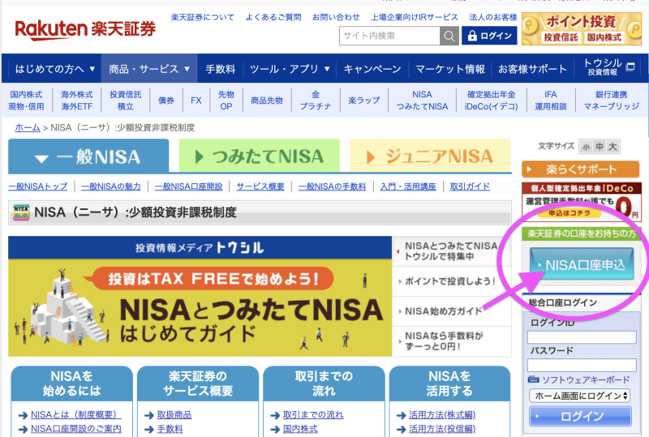Open 一般NISAトップ link

pos(37,186)
